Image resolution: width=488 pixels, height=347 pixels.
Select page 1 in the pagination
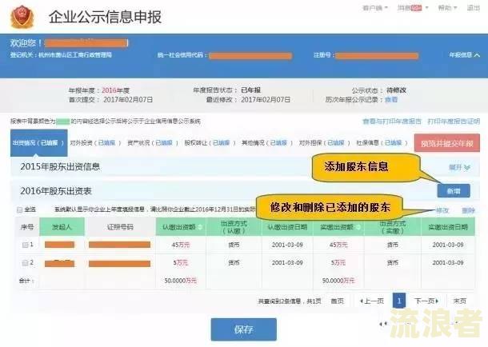[x=399, y=301]
